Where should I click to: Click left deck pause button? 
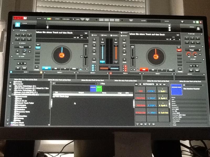(x=56, y=69)
